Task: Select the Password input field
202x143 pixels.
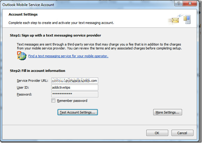Action: tap(75, 94)
